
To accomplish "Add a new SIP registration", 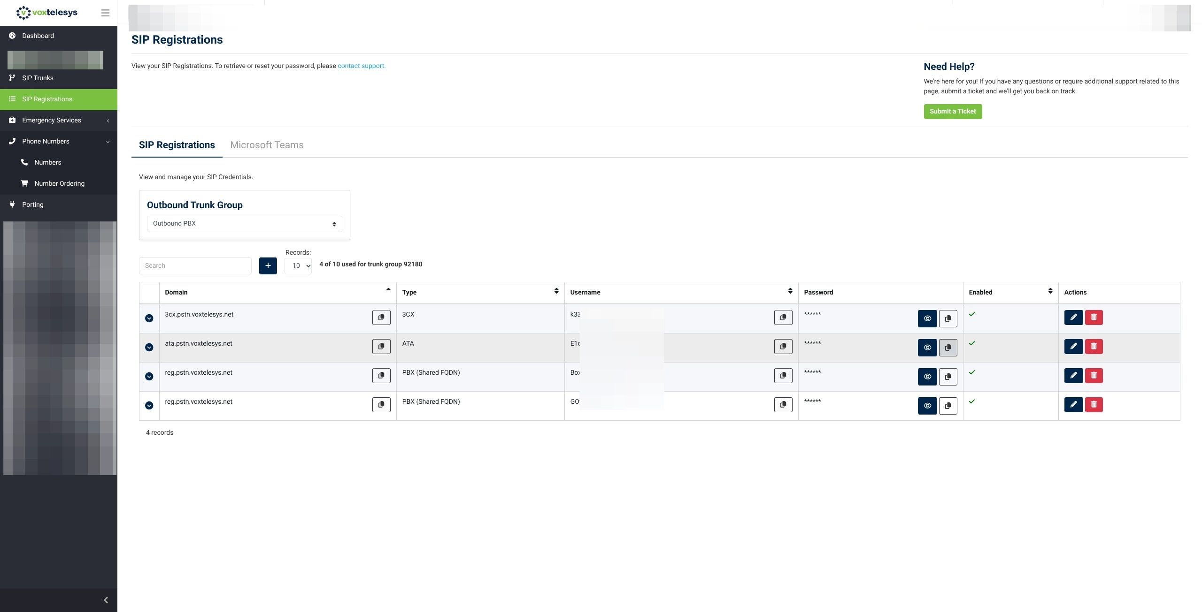I will click(268, 266).
